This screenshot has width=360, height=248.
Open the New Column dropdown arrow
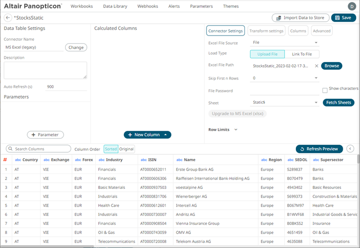165,135
